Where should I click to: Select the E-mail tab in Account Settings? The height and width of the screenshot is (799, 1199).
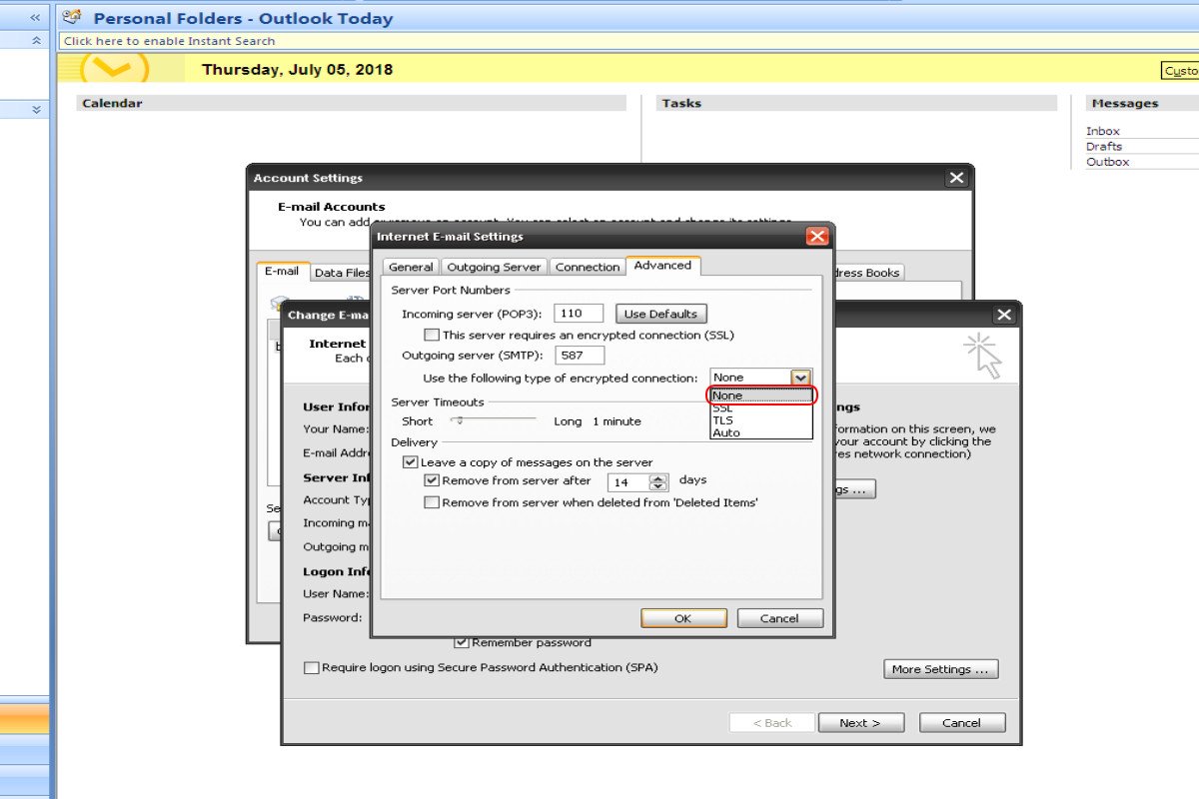pos(282,271)
